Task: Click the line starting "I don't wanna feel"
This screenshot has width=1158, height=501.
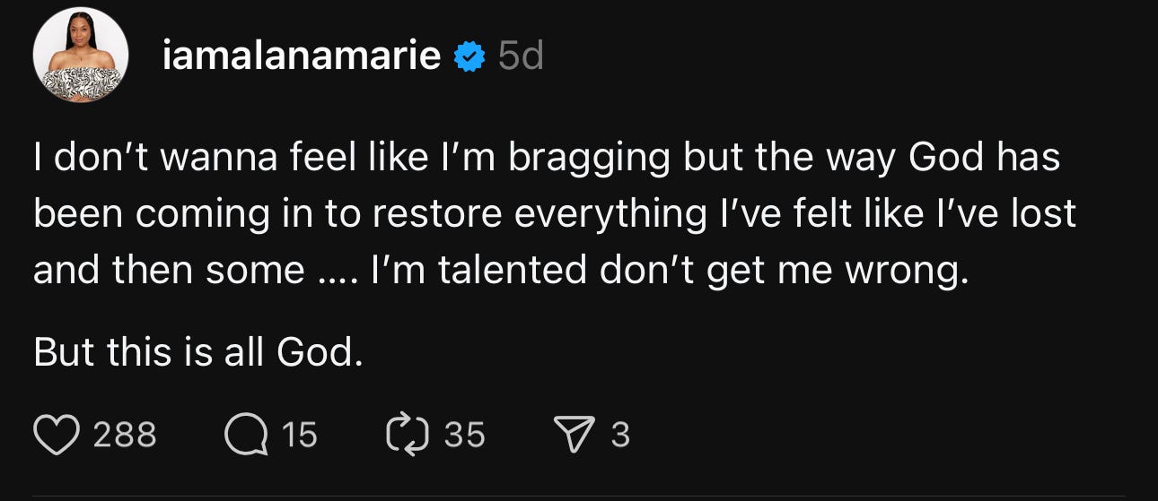Action: 546,159
